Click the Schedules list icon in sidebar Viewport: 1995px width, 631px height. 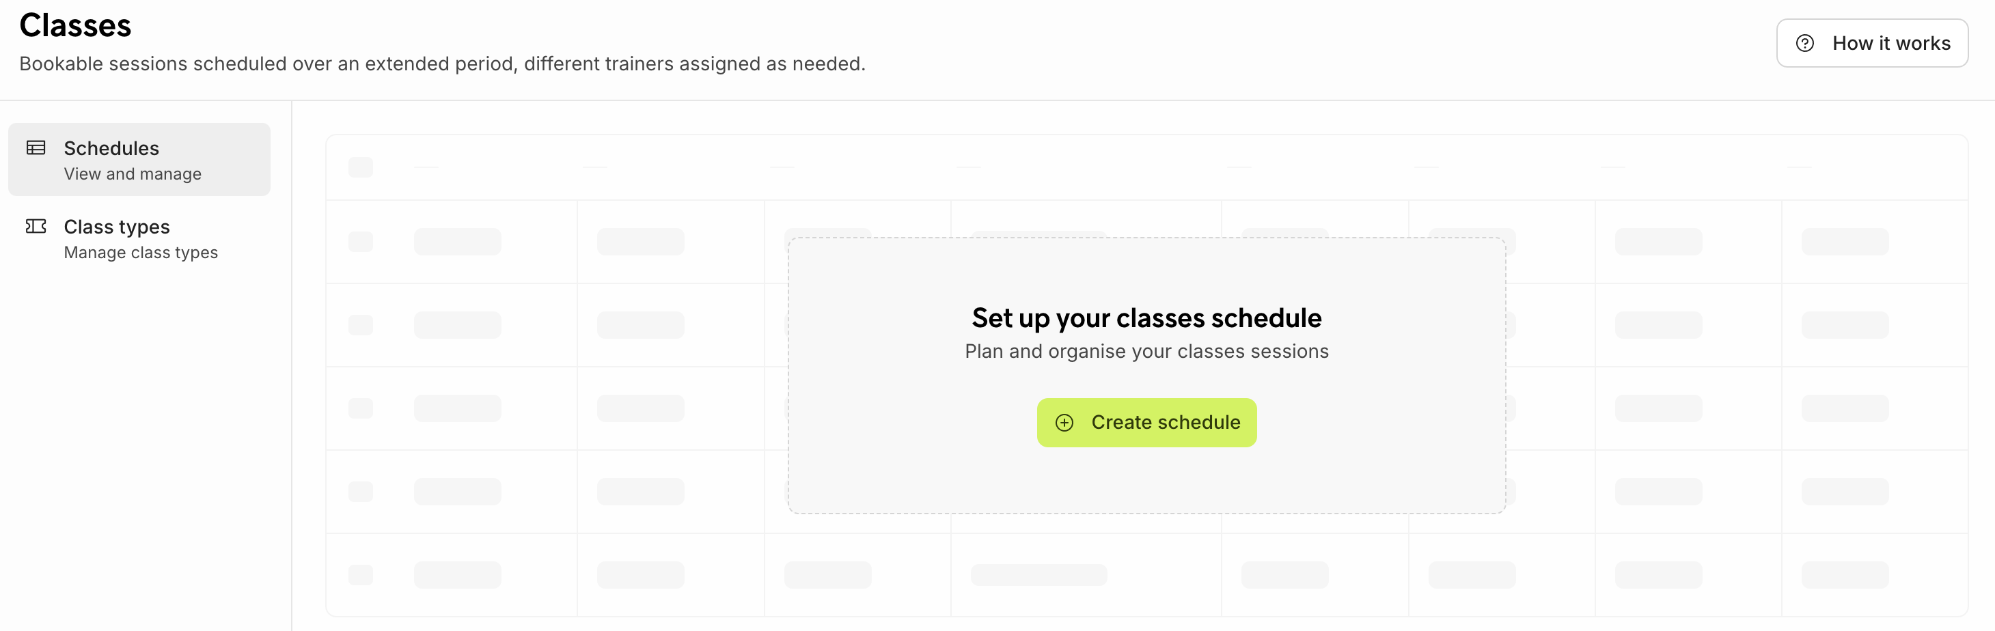coord(36,148)
